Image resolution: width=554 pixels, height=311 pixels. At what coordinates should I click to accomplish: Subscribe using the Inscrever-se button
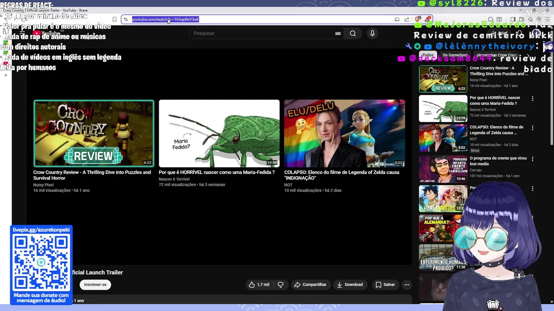coord(95,285)
